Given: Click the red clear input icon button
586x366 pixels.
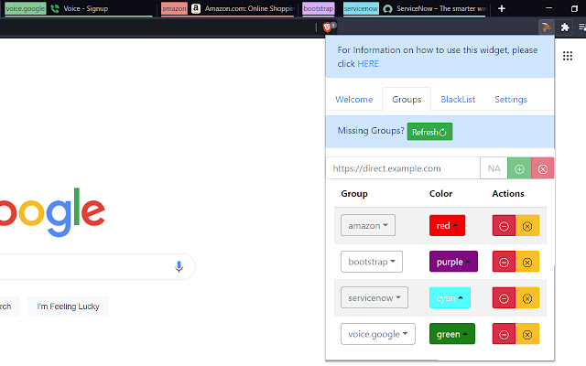Looking at the screenshot, I should click(x=543, y=168).
